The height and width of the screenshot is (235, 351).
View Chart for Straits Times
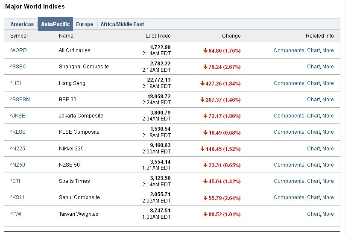pyautogui.click(x=313, y=181)
